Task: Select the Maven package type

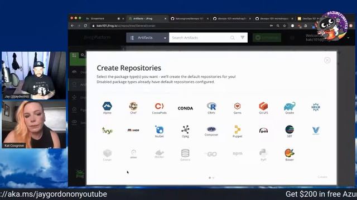Action: 133,130
